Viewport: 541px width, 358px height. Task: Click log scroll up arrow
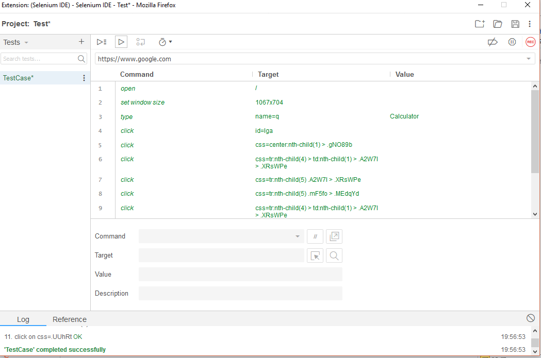pyautogui.click(x=535, y=331)
